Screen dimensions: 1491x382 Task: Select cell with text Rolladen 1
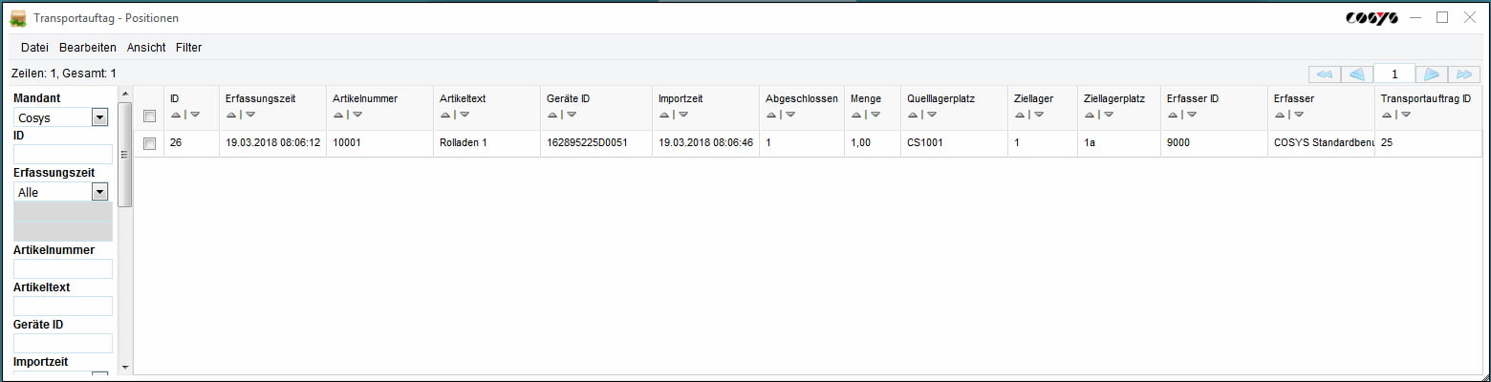[486, 143]
